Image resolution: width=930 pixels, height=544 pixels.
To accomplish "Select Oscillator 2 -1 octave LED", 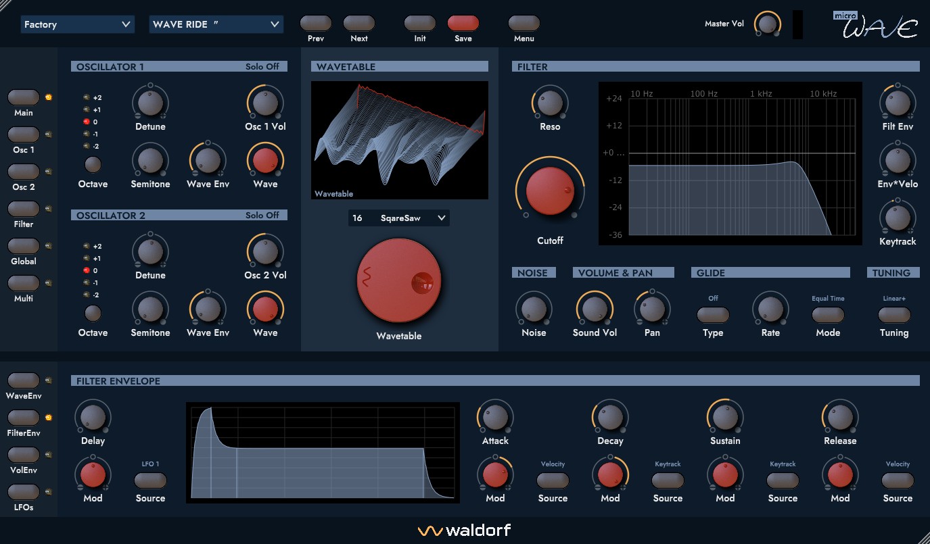I will tap(87, 282).
